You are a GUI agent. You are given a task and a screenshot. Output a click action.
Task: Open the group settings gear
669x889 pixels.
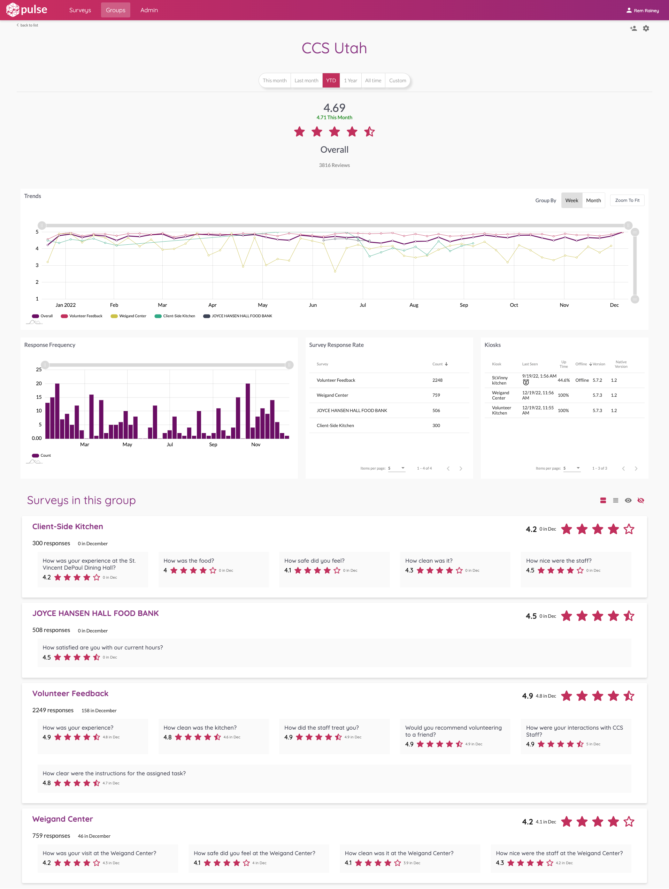point(646,28)
